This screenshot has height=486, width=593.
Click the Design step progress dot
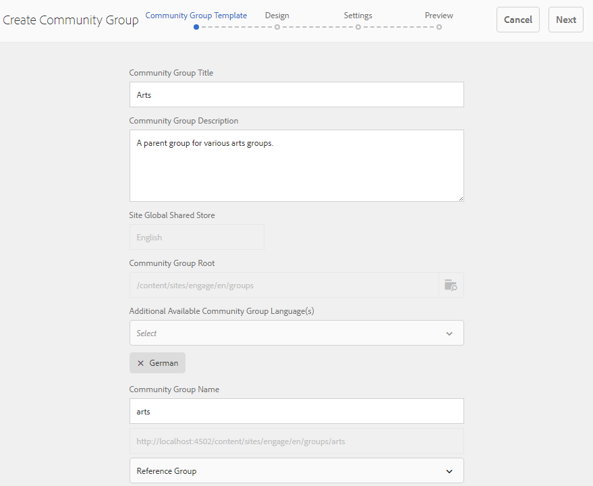point(277,27)
